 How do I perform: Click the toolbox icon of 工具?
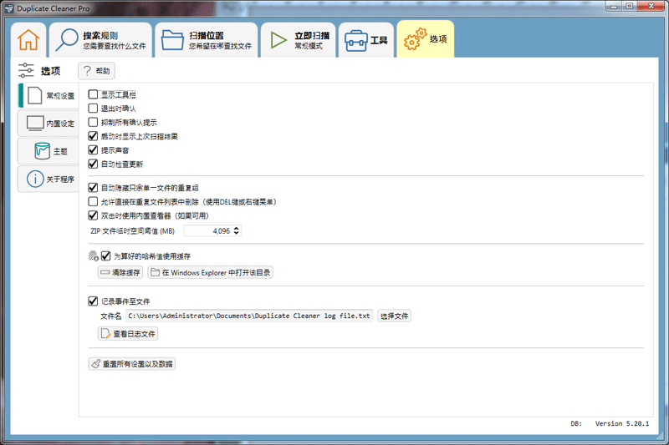356,40
